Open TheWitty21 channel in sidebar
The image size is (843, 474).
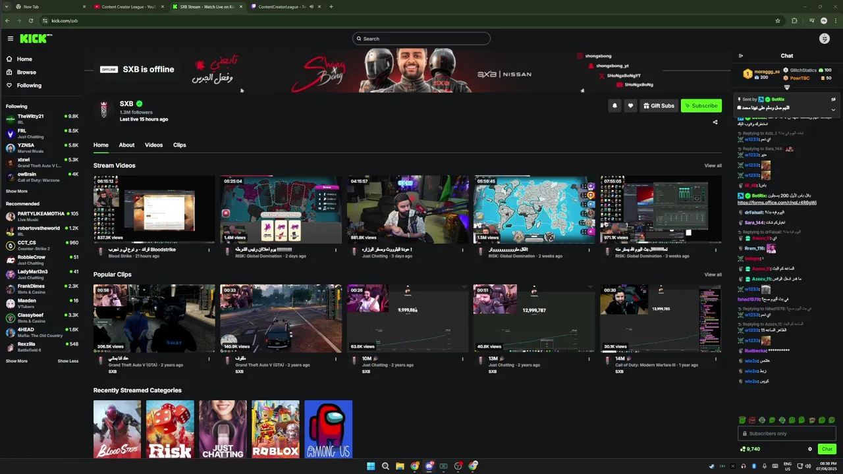(42, 119)
